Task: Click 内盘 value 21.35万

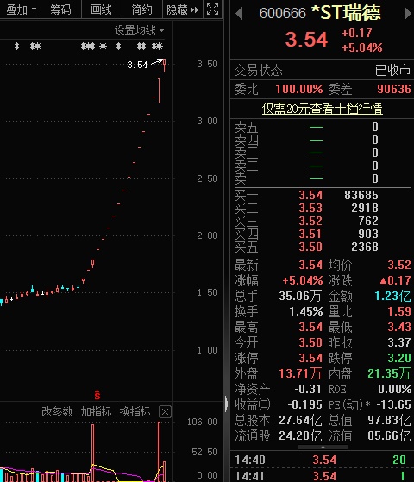Action: 389,373
